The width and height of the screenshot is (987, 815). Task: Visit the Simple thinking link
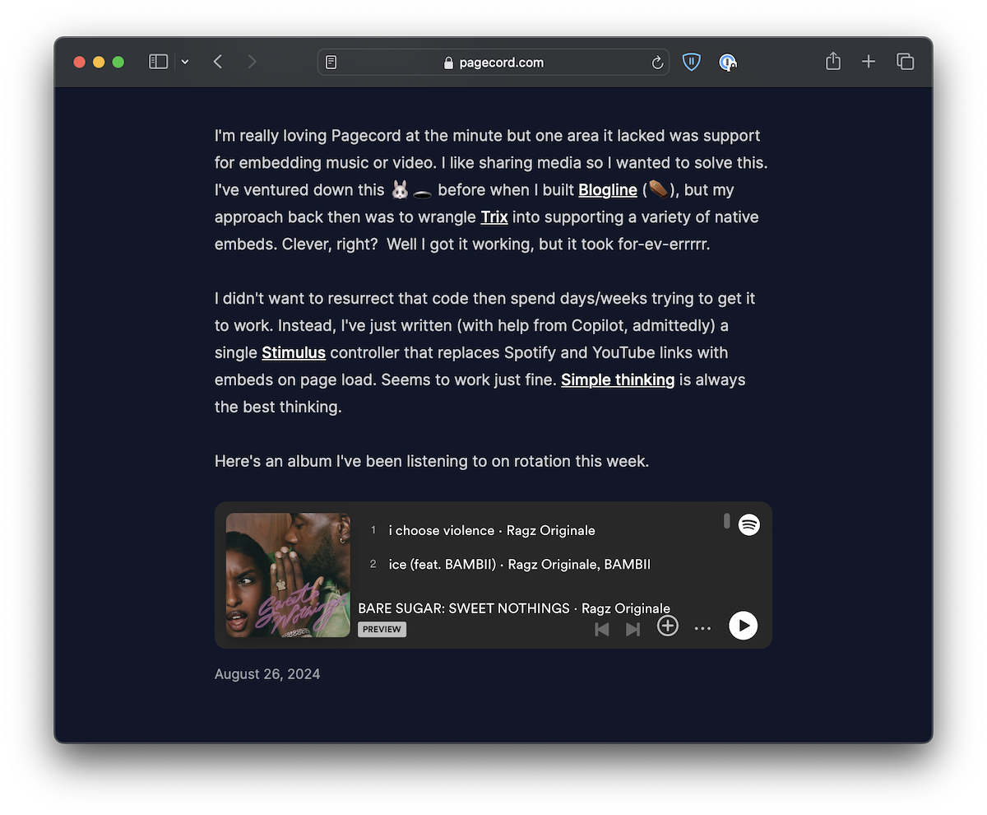(x=617, y=380)
